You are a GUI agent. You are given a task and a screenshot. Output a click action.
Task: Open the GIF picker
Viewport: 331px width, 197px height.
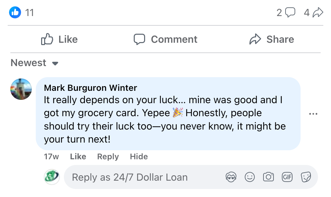[287, 177]
